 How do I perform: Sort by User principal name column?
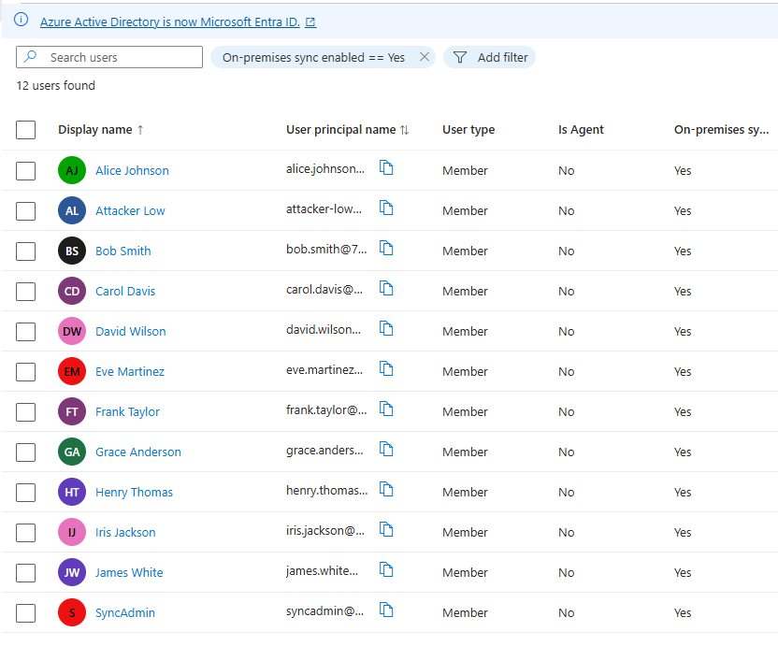click(347, 130)
